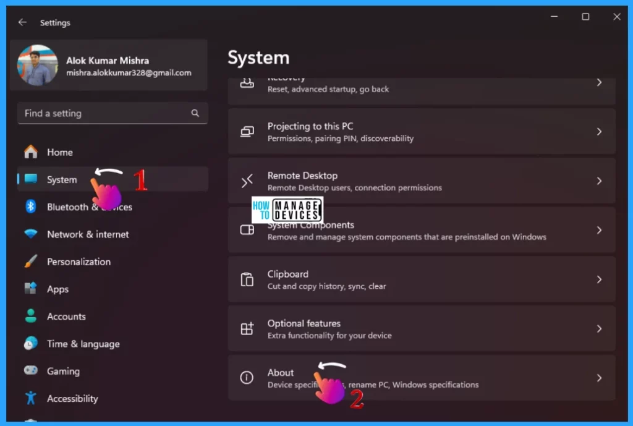Click the Apps icon in sidebar
This screenshot has height=426, width=633.
pyautogui.click(x=30, y=289)
